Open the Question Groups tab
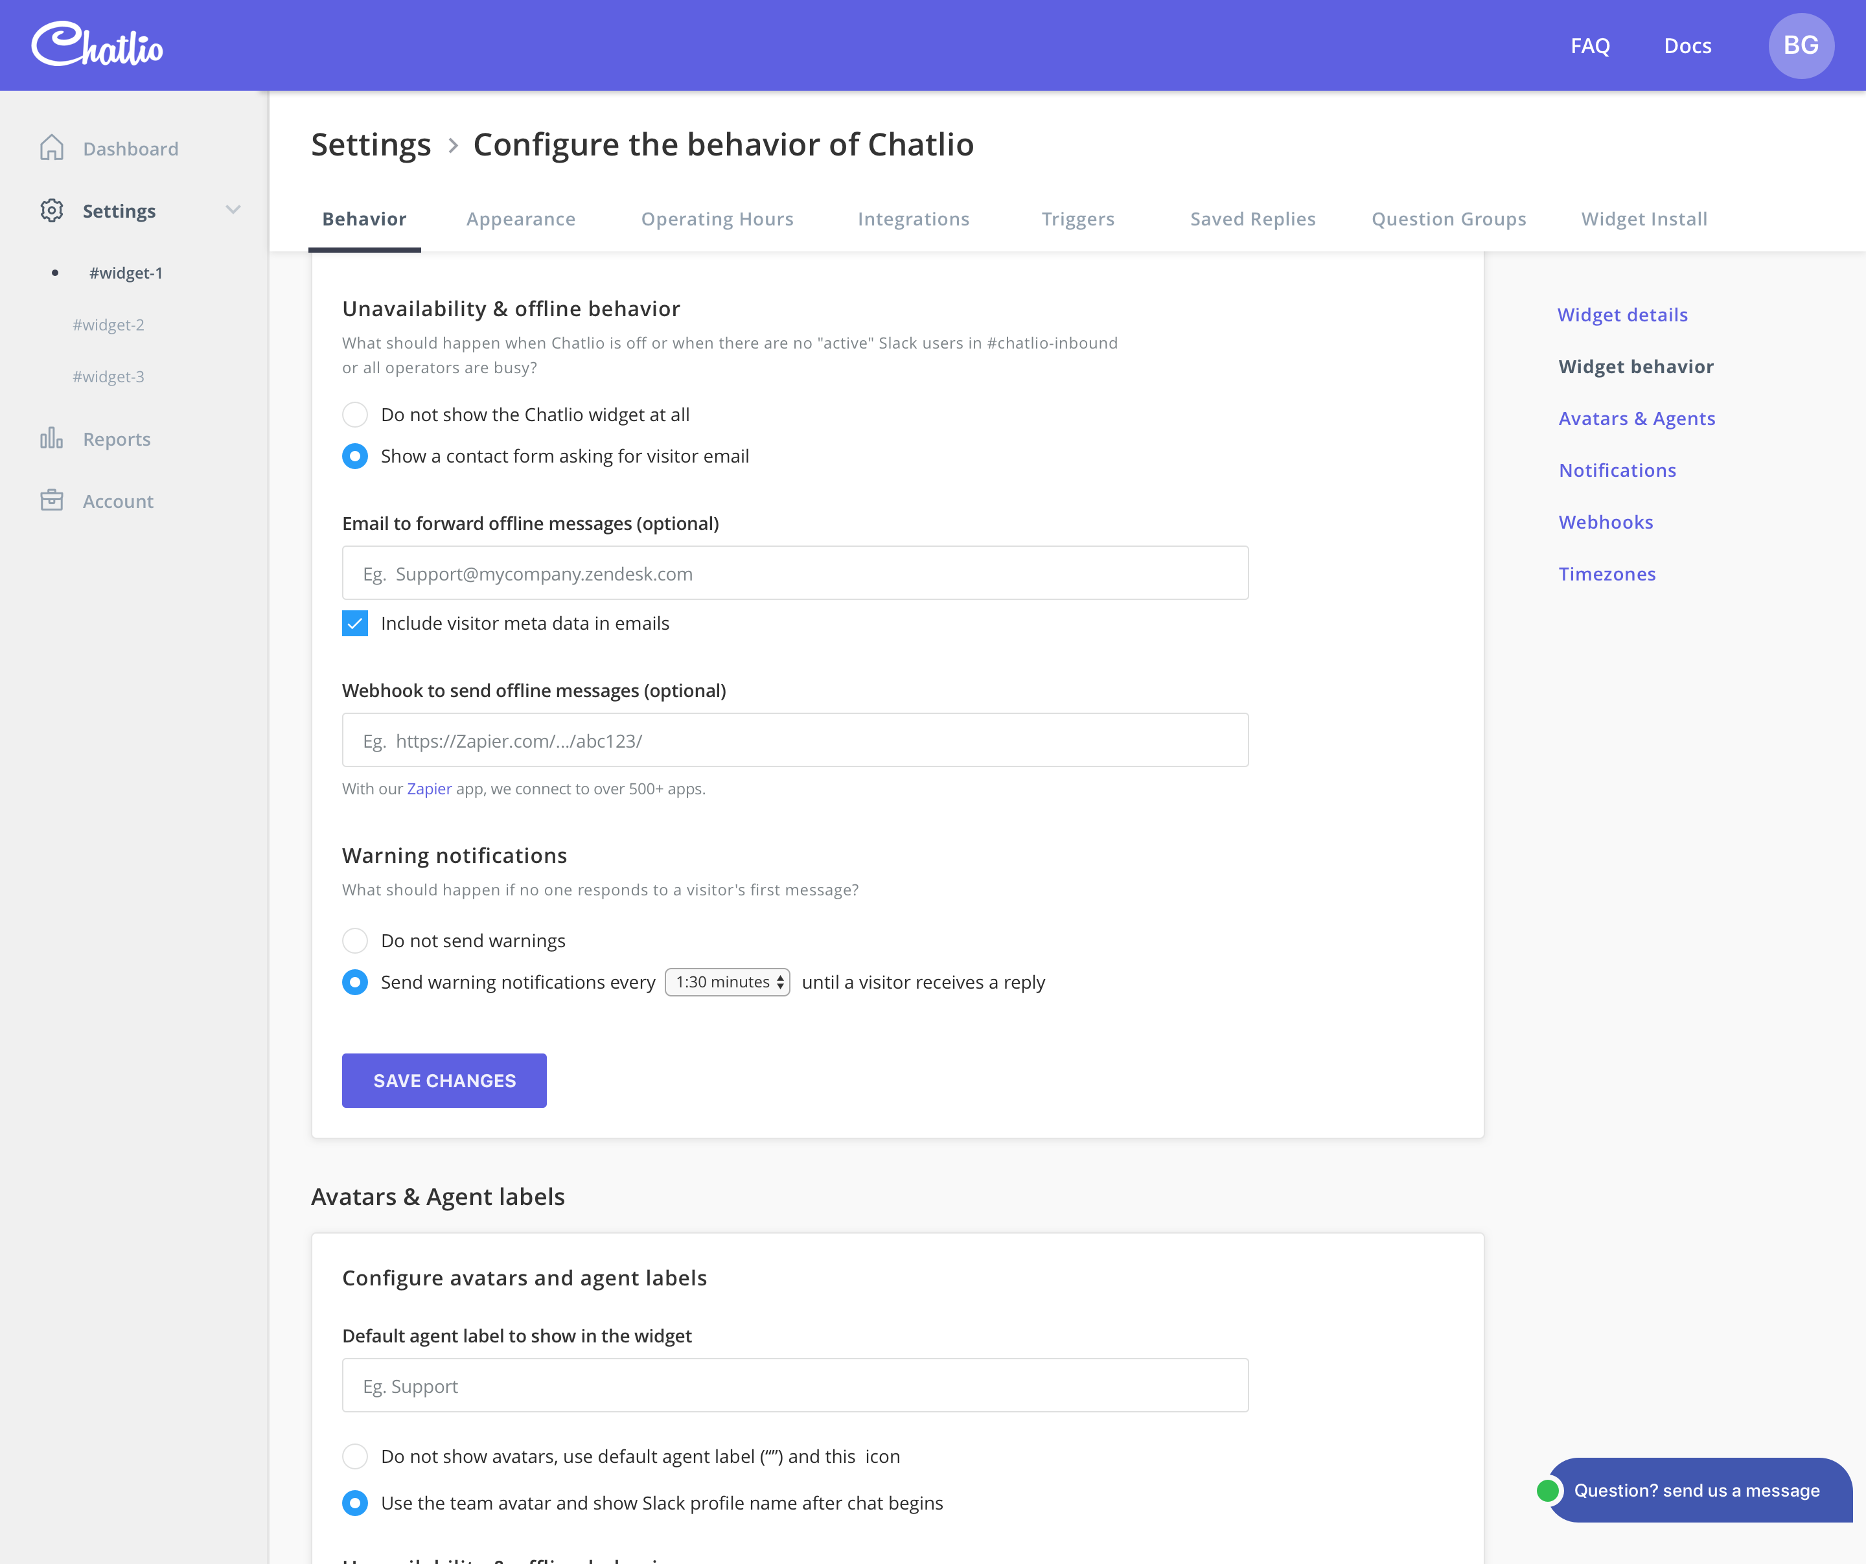The height and width of the screenshot is (1564, 1866). (1449, 218)
